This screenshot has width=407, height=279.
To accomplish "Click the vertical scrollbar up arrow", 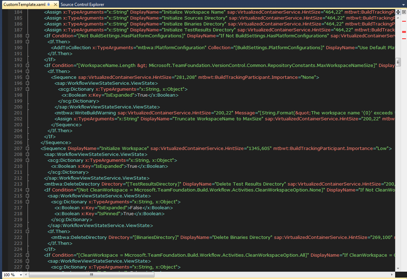I will pos(398,18).
